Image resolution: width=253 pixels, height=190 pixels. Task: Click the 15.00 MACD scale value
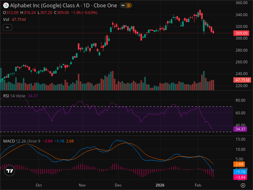[240, 139]
